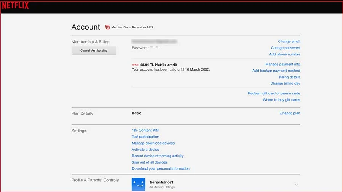Click the 'Member Since December 2021' text
The height and width of the screenshot is (192, 343).
point(132,27)
